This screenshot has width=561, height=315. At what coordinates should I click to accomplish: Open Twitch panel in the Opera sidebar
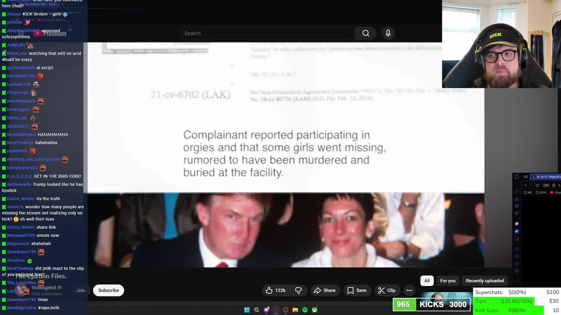pyautogui.click(x=517, y=224)
